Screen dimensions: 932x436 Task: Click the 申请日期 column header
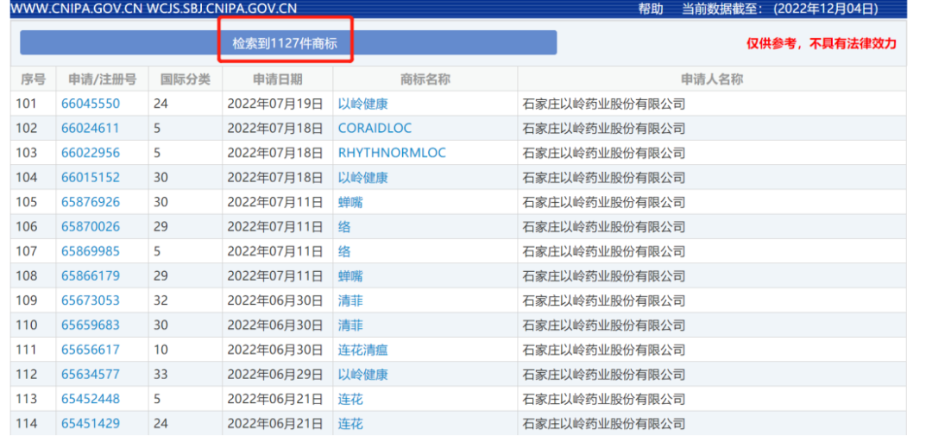tap(278, 79)
